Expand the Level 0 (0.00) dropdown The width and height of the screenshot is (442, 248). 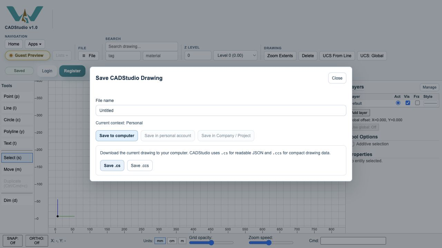[235, 55]
